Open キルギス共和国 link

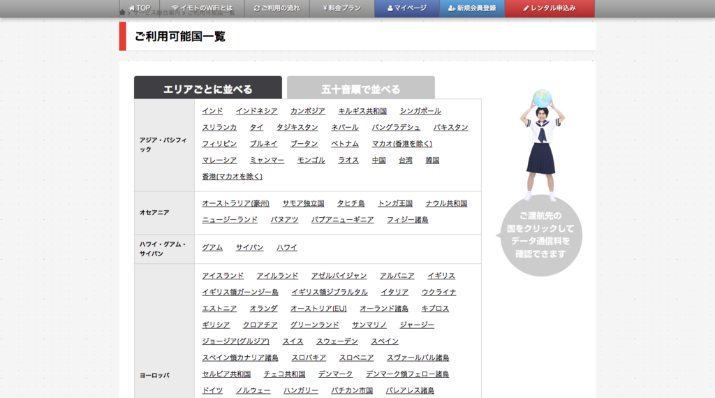point(362,111)
